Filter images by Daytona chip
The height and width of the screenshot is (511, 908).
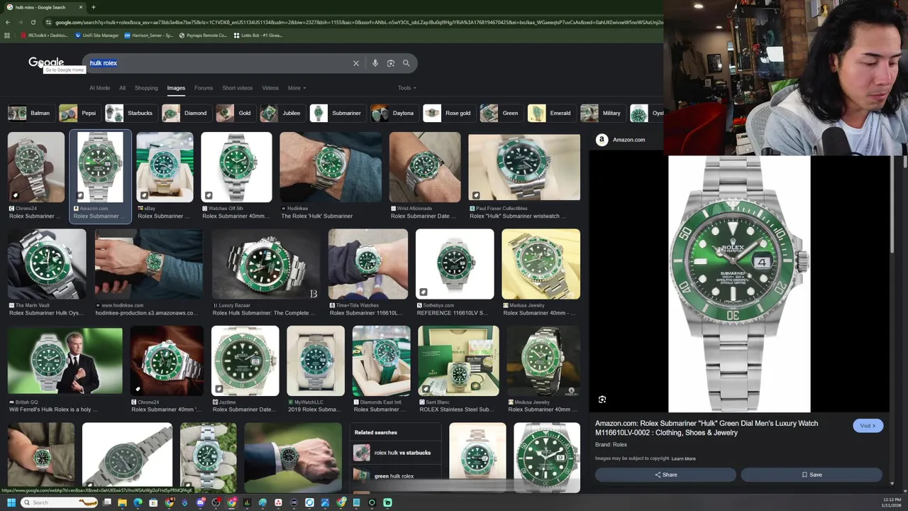point(394,113)
